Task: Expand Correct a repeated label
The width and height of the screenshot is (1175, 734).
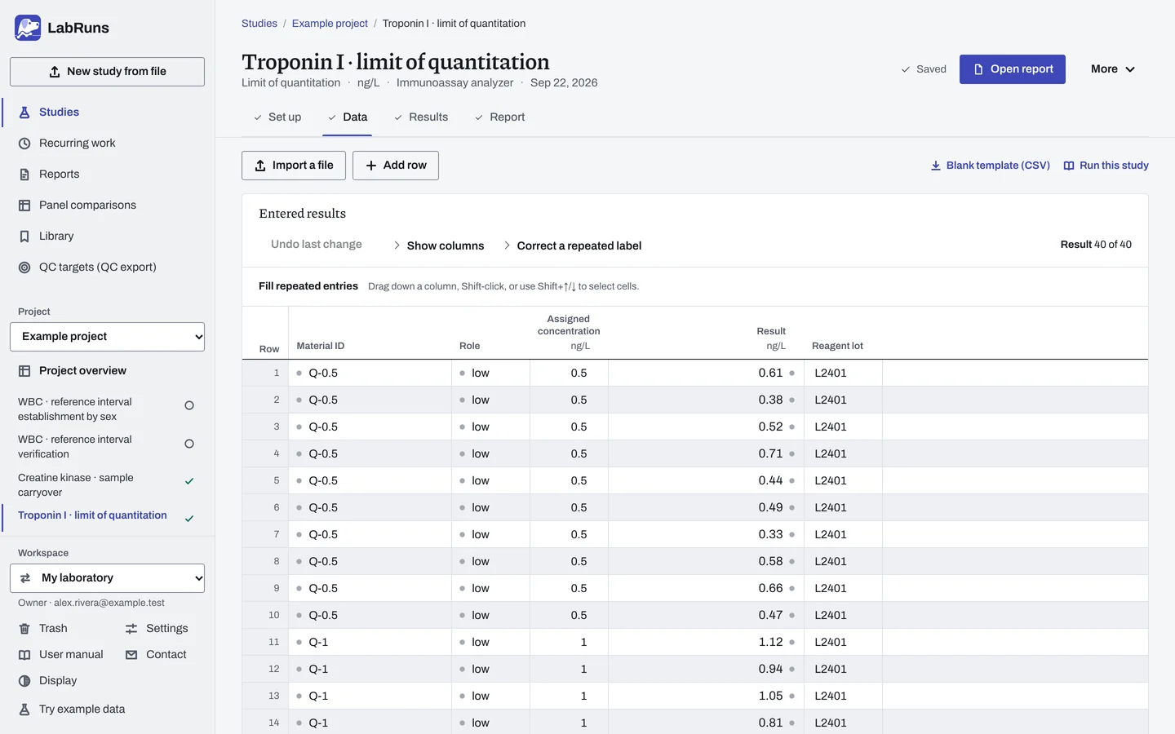Action: click(x=572, y=245)
